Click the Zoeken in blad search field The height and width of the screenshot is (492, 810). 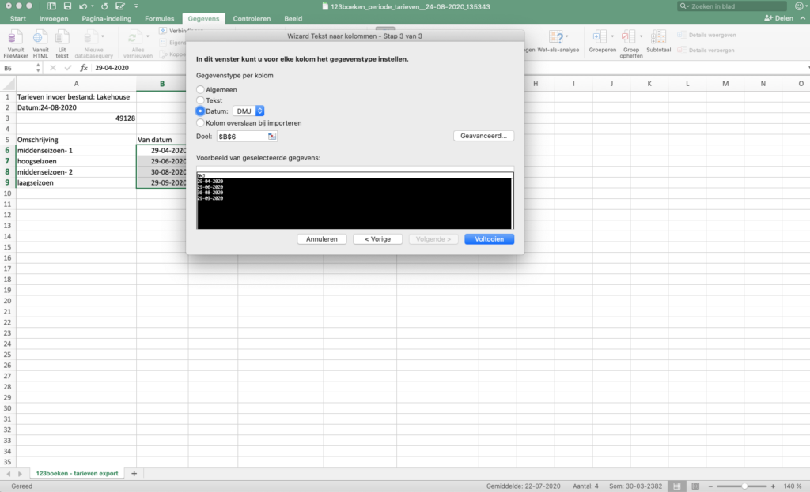coord(732,6)
